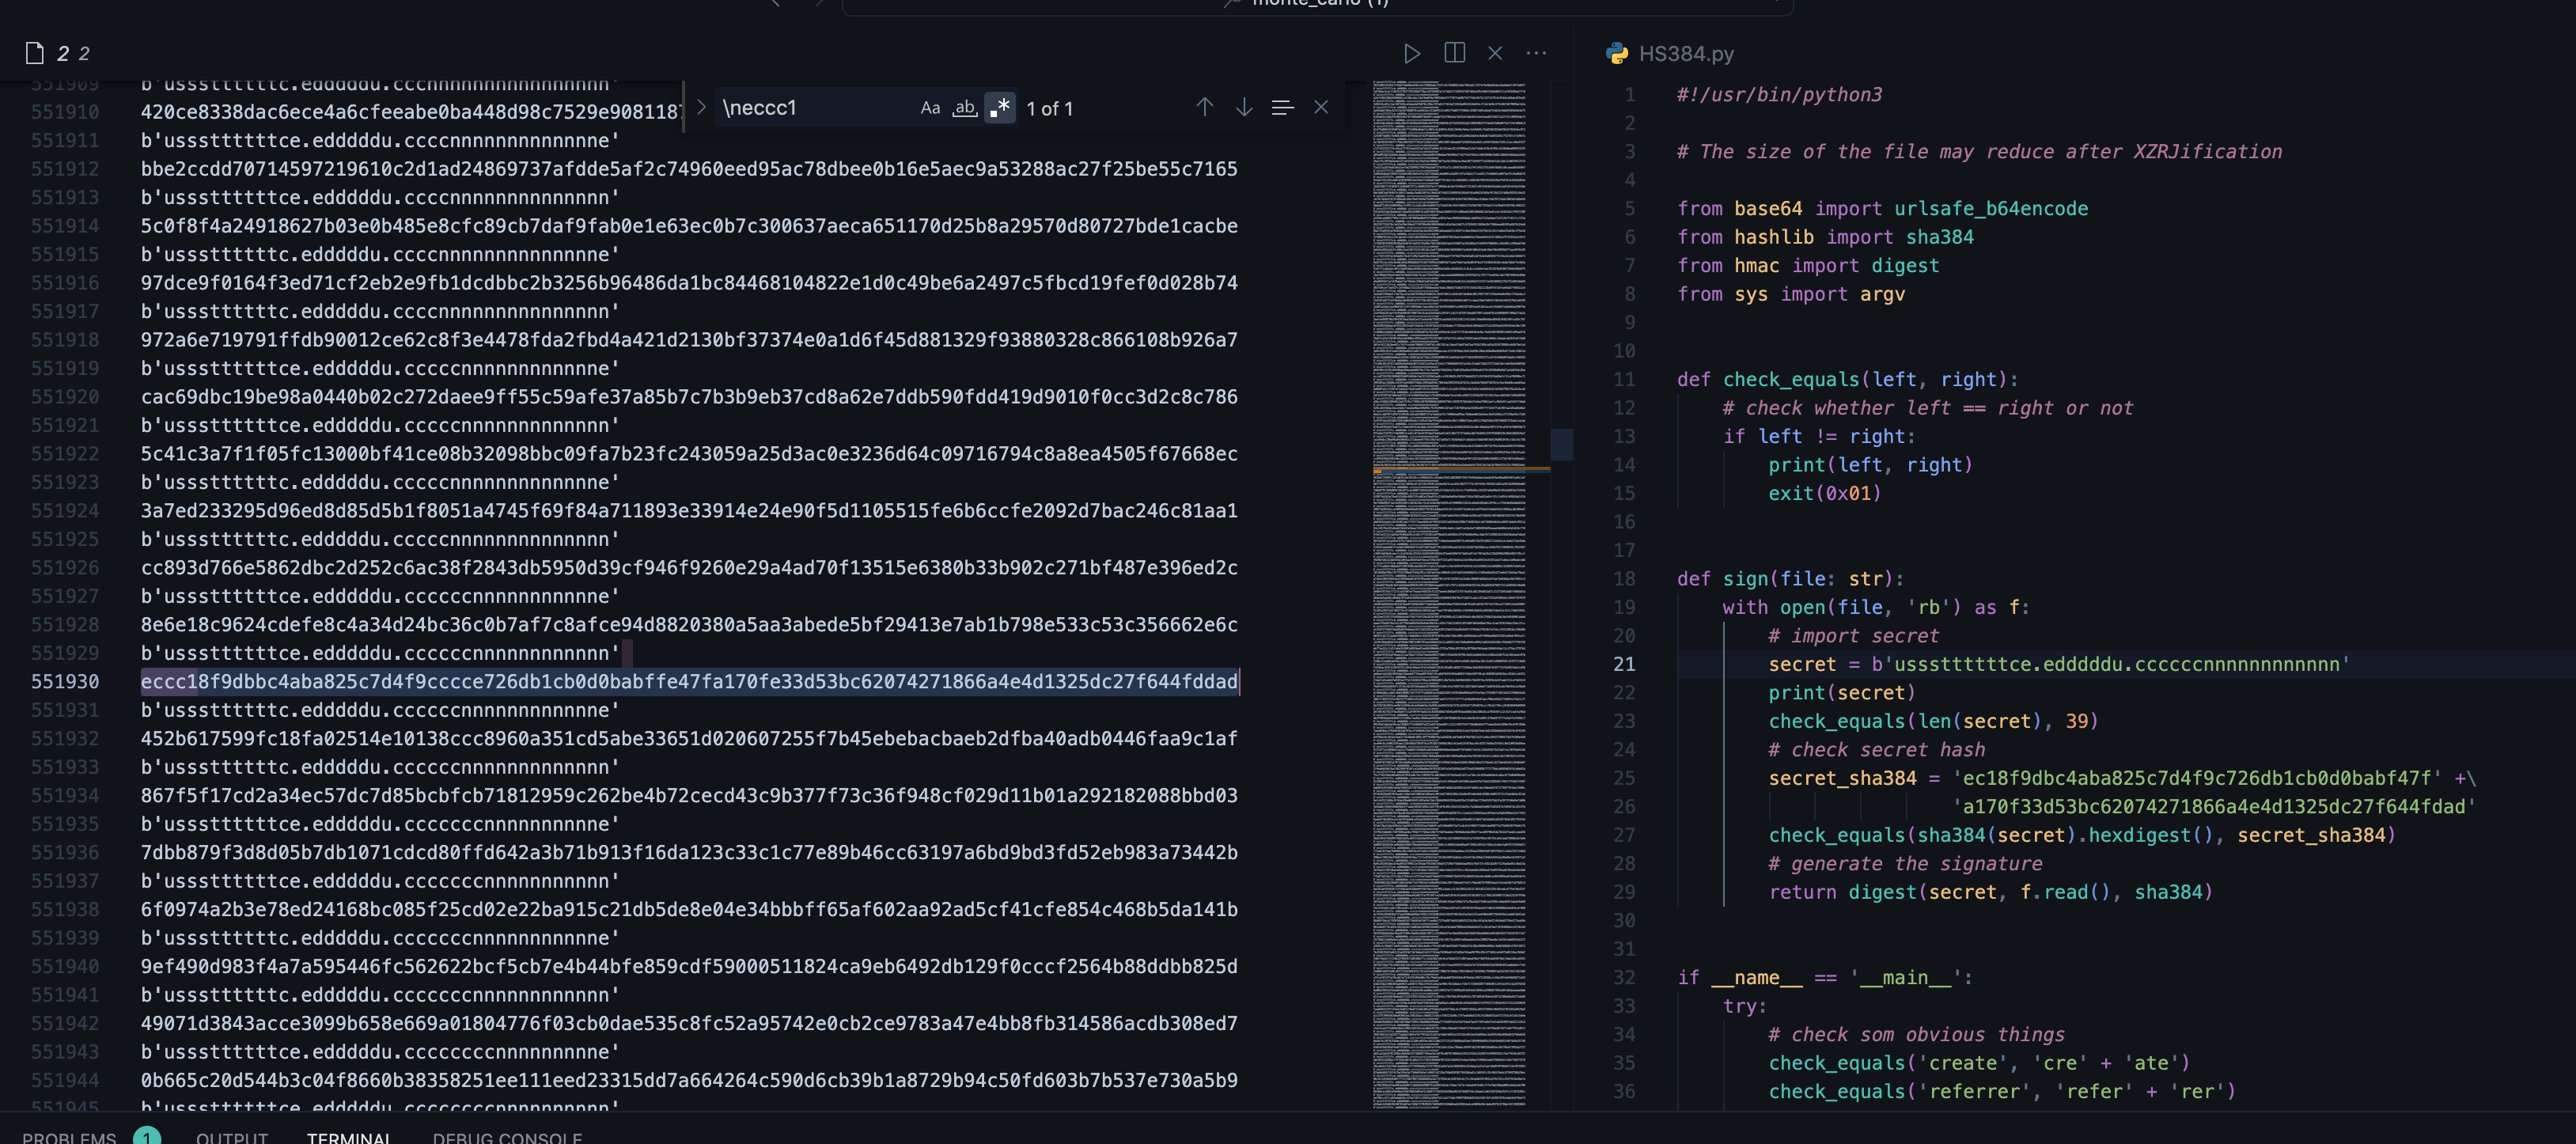This screenshot has height=1144, width=2576.
Task: Click line number 551912
Action: point(65,168)
